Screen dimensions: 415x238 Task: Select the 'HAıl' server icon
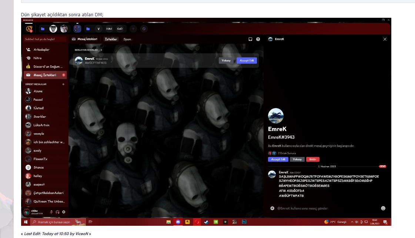tap(109, 29)
